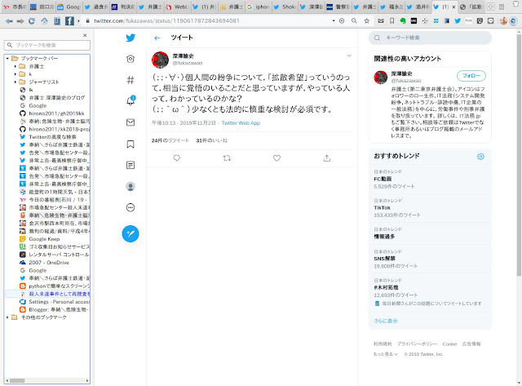Click the Facebook icon in browser toolbar
This screenshot has height=386, width=522.
pos(69,21)
